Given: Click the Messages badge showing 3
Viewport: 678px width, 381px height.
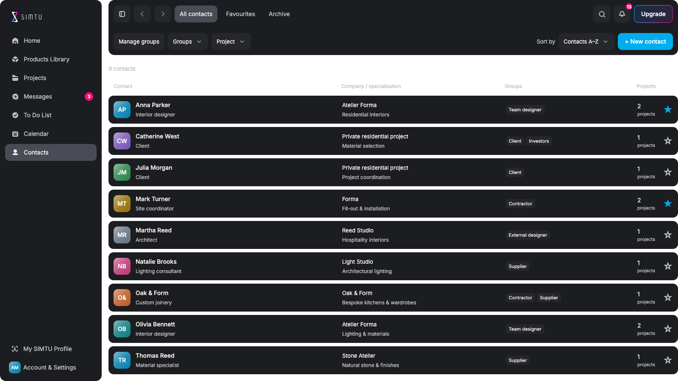Looking at the screenshot, I should coord(89,97).
